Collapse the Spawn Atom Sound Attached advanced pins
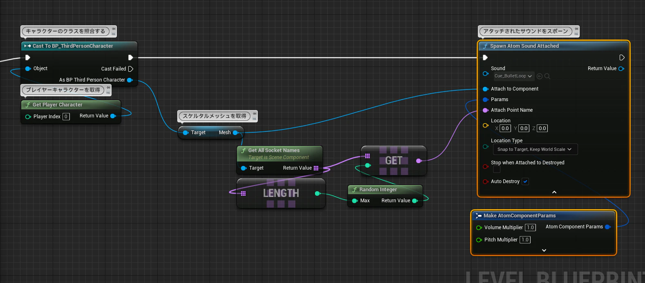This screenshot has height=283, width=645. pos(554,192)
